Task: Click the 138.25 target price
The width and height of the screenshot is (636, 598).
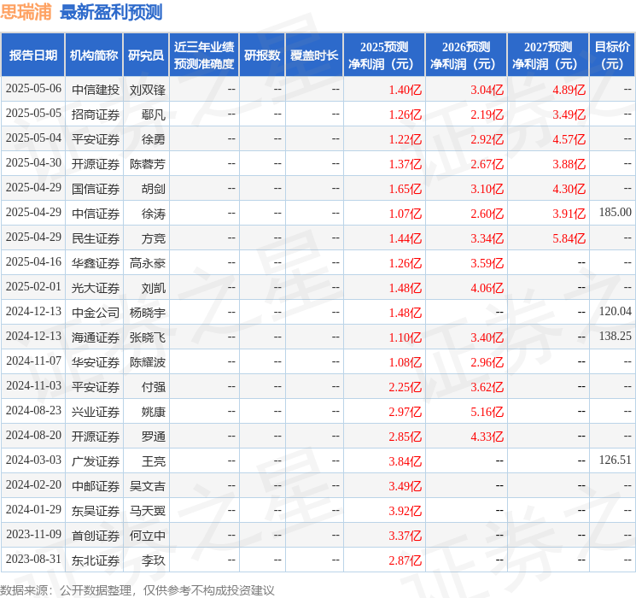Action: pyautogui.click(x=615, y=336)
